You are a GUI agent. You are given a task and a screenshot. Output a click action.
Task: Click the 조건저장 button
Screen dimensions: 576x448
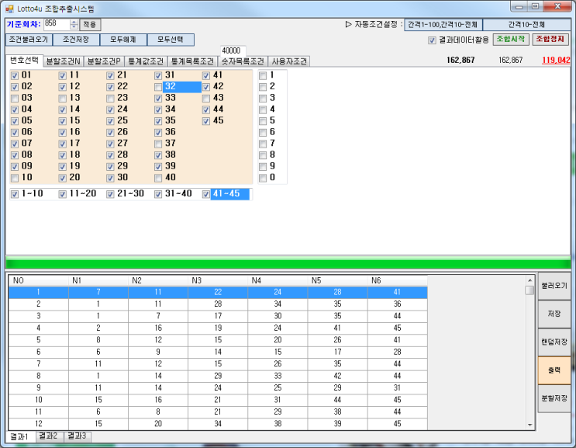tap(76, 40)
